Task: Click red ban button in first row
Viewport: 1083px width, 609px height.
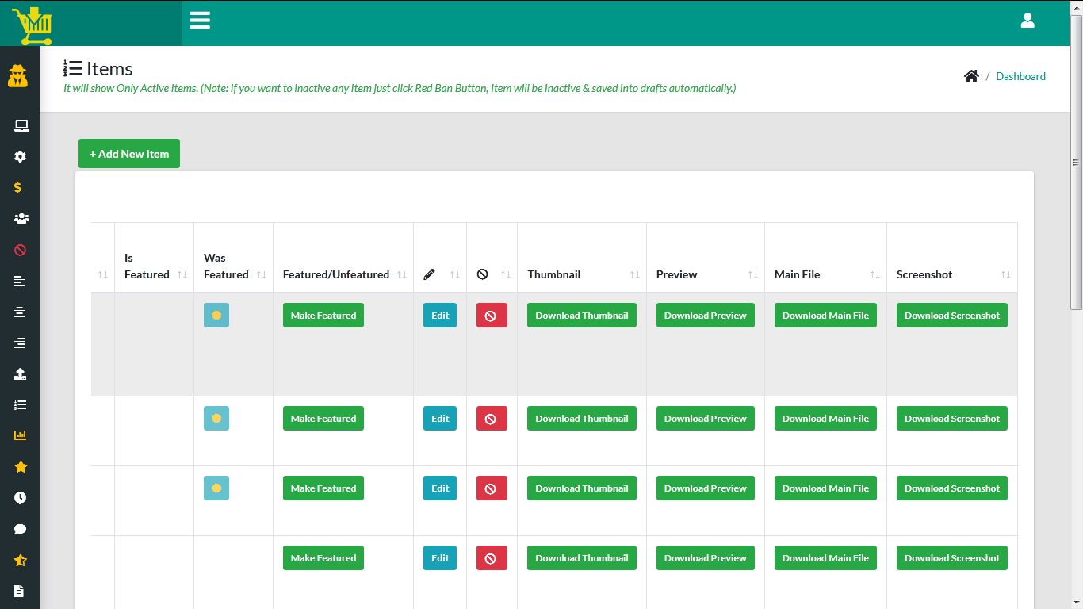Action: point(491,316)
